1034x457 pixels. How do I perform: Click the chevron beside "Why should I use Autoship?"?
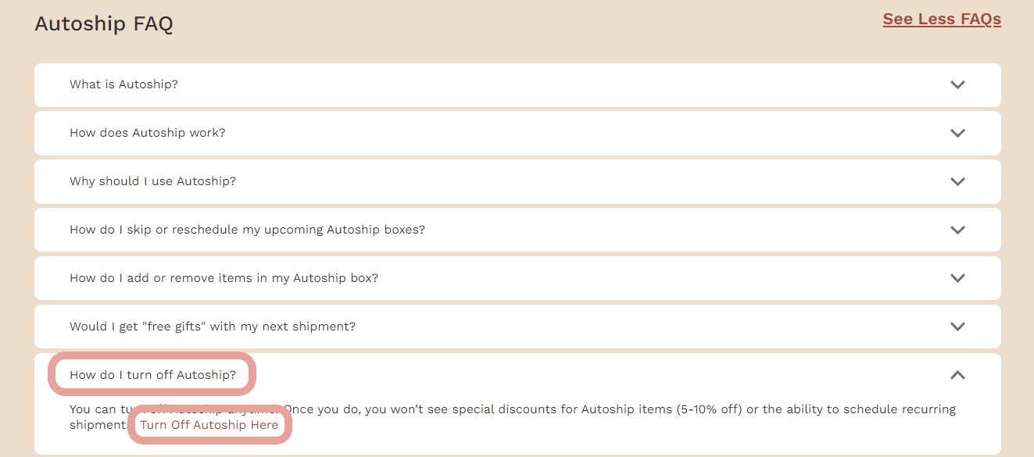(957, 181)
